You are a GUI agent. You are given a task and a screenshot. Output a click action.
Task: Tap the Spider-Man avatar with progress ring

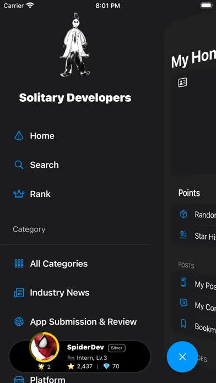[x=44, y=347]
